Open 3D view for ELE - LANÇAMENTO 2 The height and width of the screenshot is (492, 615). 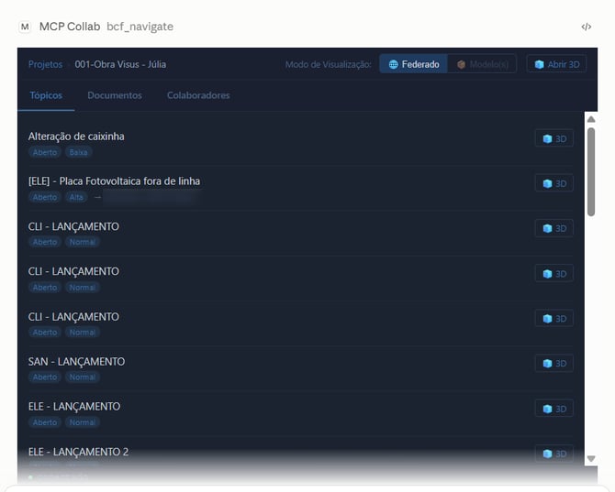point(553,454)
